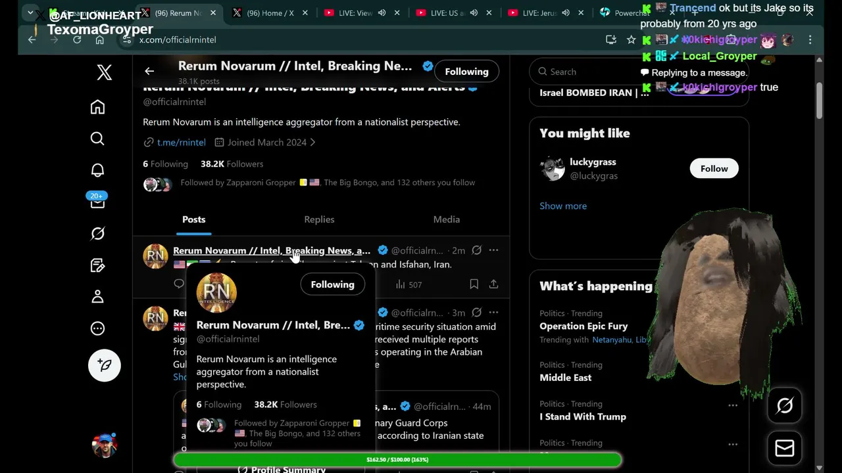The width and height of the screenshot is (842, 473).
Task: Mute the 'LIVE: Jerus' YouTube tab
Action: pos(566,12)
